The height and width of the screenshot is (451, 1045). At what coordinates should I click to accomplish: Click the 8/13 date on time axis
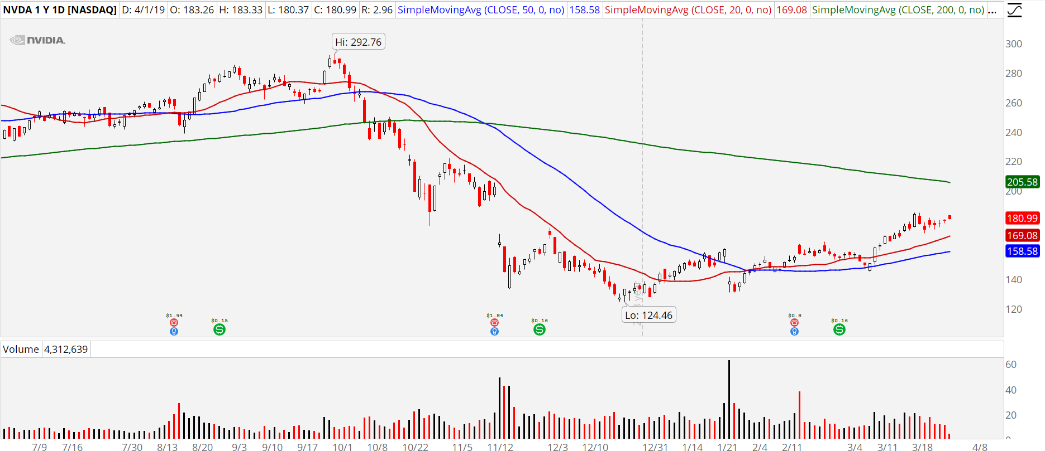click(167, 447)
